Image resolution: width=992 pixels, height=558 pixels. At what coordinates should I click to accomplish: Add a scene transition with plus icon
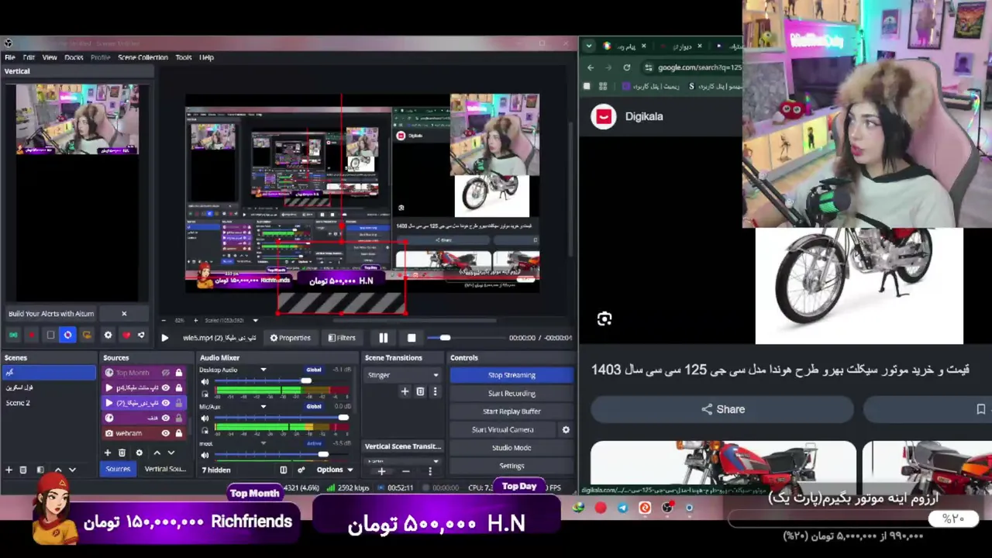tap(405, 392)
